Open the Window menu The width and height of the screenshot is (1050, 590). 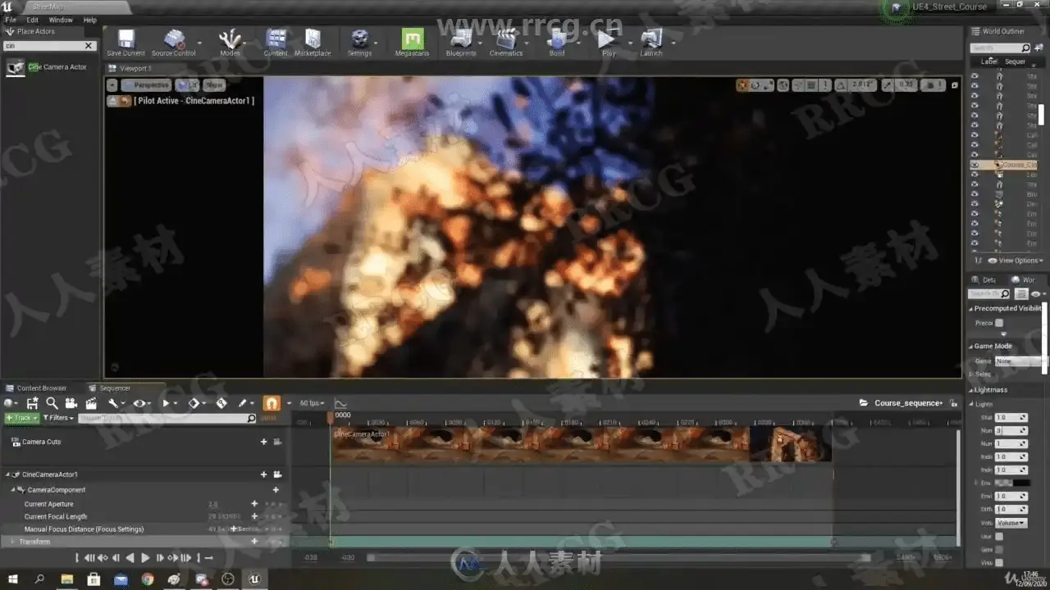pyautogui.click(x=61, y=20)
